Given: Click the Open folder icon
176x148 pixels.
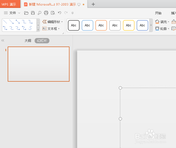Looking at the screenshot, I should pyautogui.click(x=26, y=13).
